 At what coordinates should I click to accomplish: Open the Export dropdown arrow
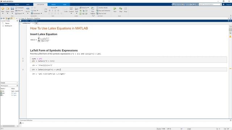(23, 13)
